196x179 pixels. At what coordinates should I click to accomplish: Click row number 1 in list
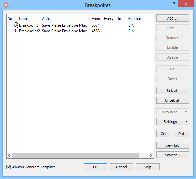tap(15, 31)
